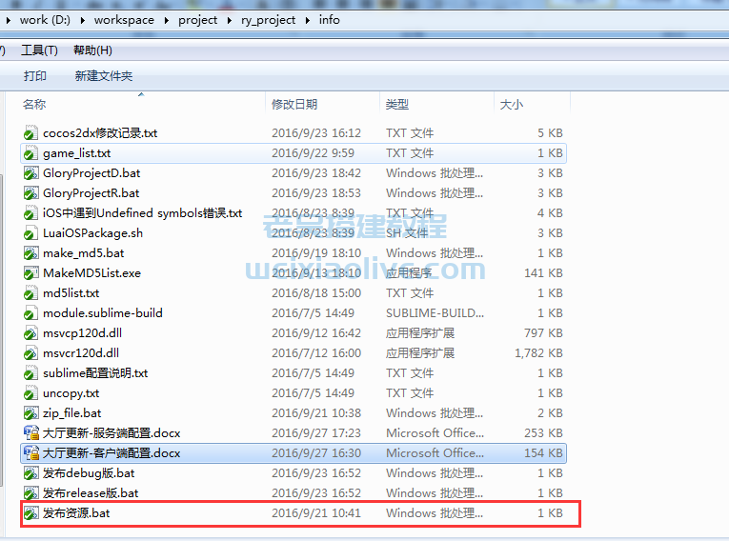Select the 大厅更新-客户端配置.docx Word icon

30,453
